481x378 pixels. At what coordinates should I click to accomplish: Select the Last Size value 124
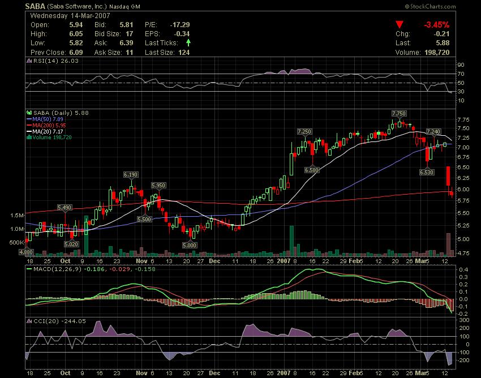[x=184, y=52]
